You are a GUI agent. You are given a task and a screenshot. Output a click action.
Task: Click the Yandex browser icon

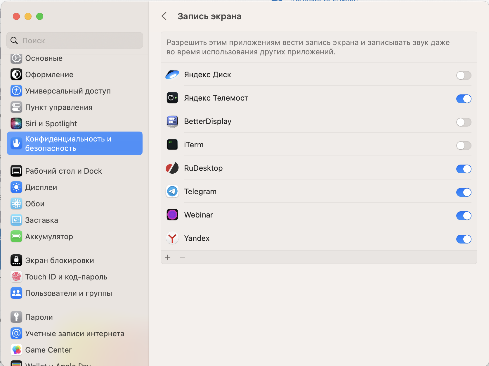[172, 238]
